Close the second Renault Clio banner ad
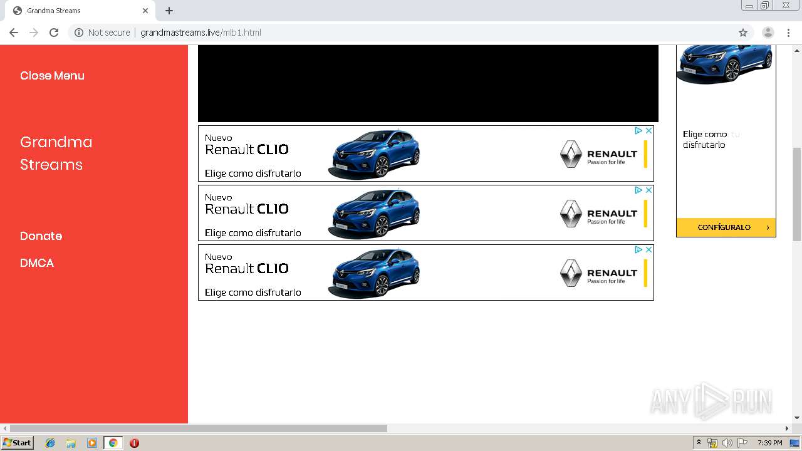This screenshot has height=451, width=802. pos(648,190)
